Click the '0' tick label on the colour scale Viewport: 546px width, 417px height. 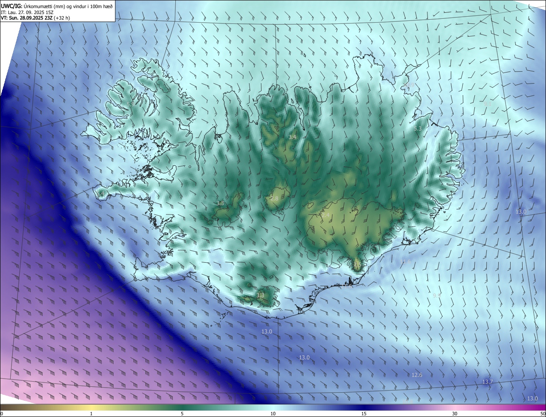(x=2, y=414)
